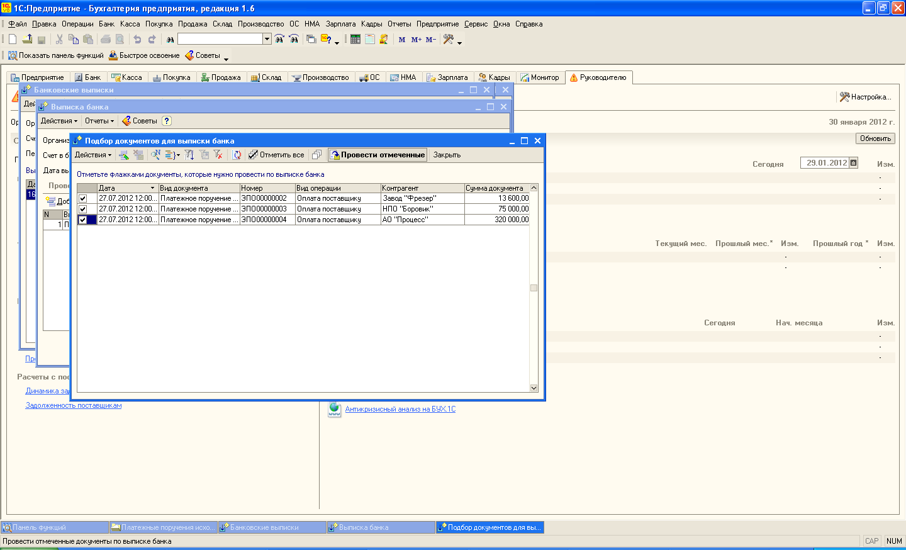Click the Find next binoculars icon

279,39
